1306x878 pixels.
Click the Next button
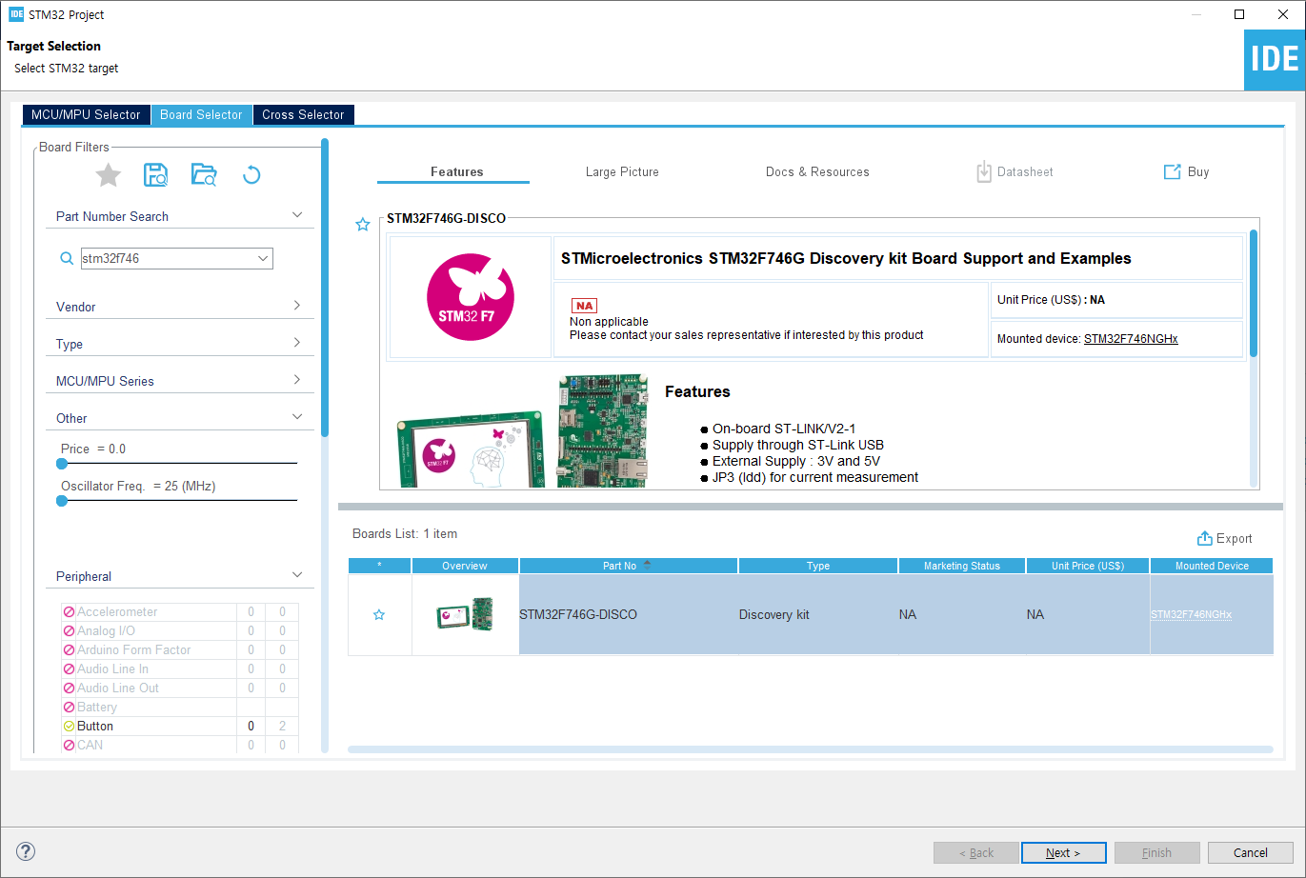coord(1063,852)
